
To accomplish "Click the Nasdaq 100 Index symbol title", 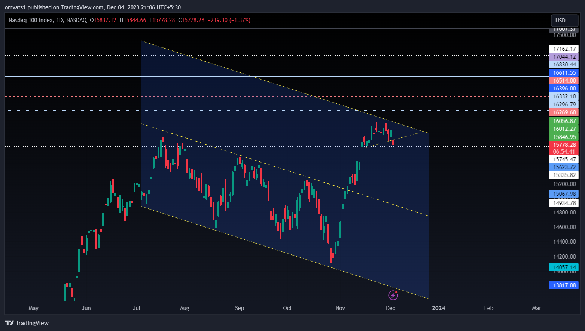I will [31, 20].
